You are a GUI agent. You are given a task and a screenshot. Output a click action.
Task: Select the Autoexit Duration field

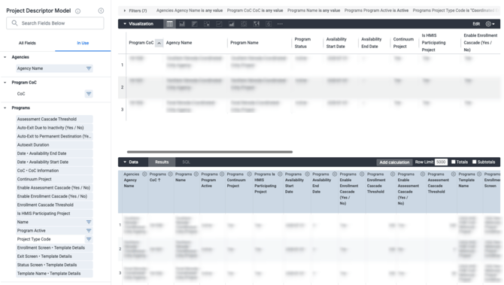tap(54, 145)
